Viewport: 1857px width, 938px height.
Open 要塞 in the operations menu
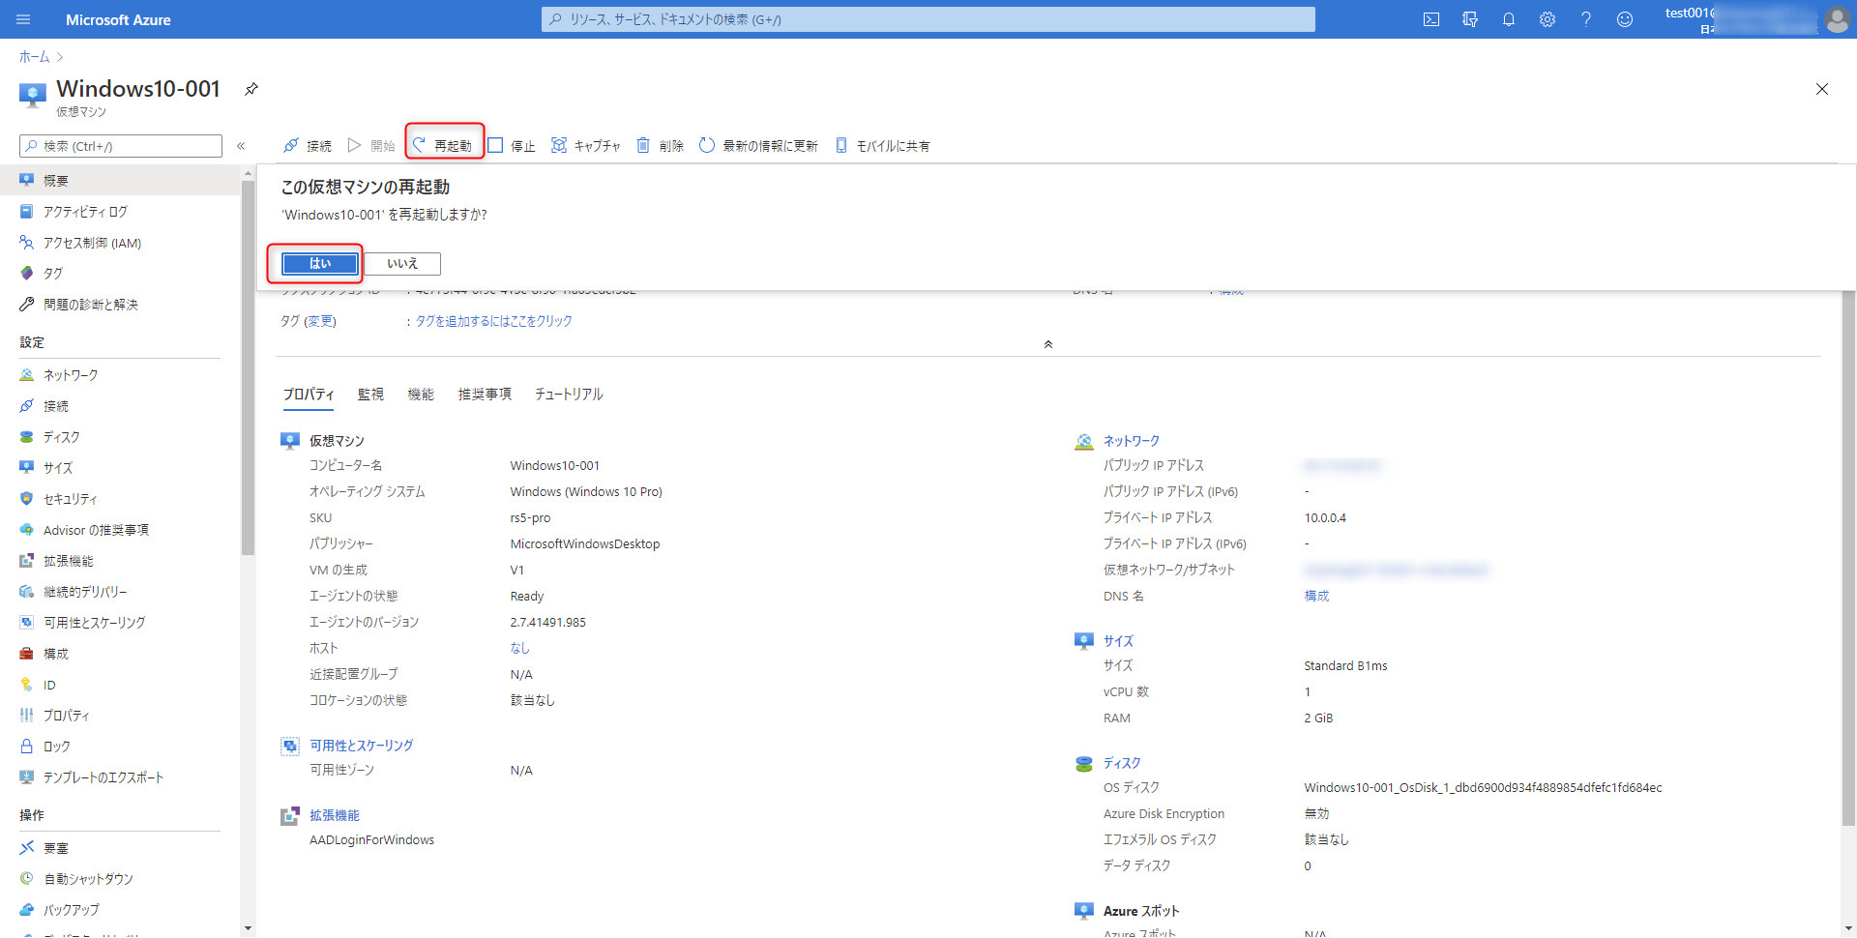click(x=120, y=848)
